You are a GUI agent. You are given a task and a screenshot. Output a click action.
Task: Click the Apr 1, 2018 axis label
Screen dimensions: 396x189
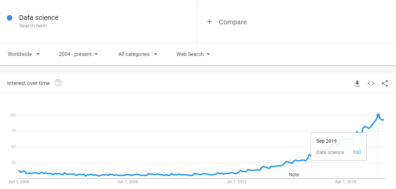345,181
